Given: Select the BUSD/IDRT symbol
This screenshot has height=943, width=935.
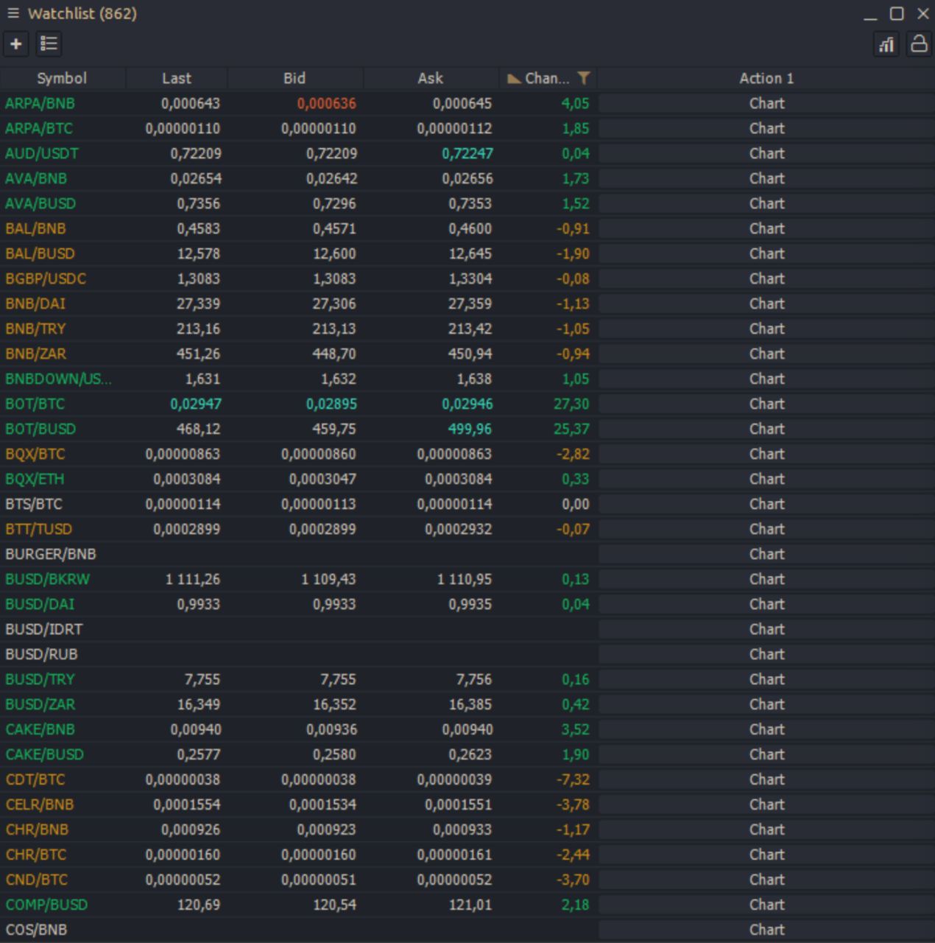Looking at the screenshot, I should pyautogui.click(x=44, y=629).
